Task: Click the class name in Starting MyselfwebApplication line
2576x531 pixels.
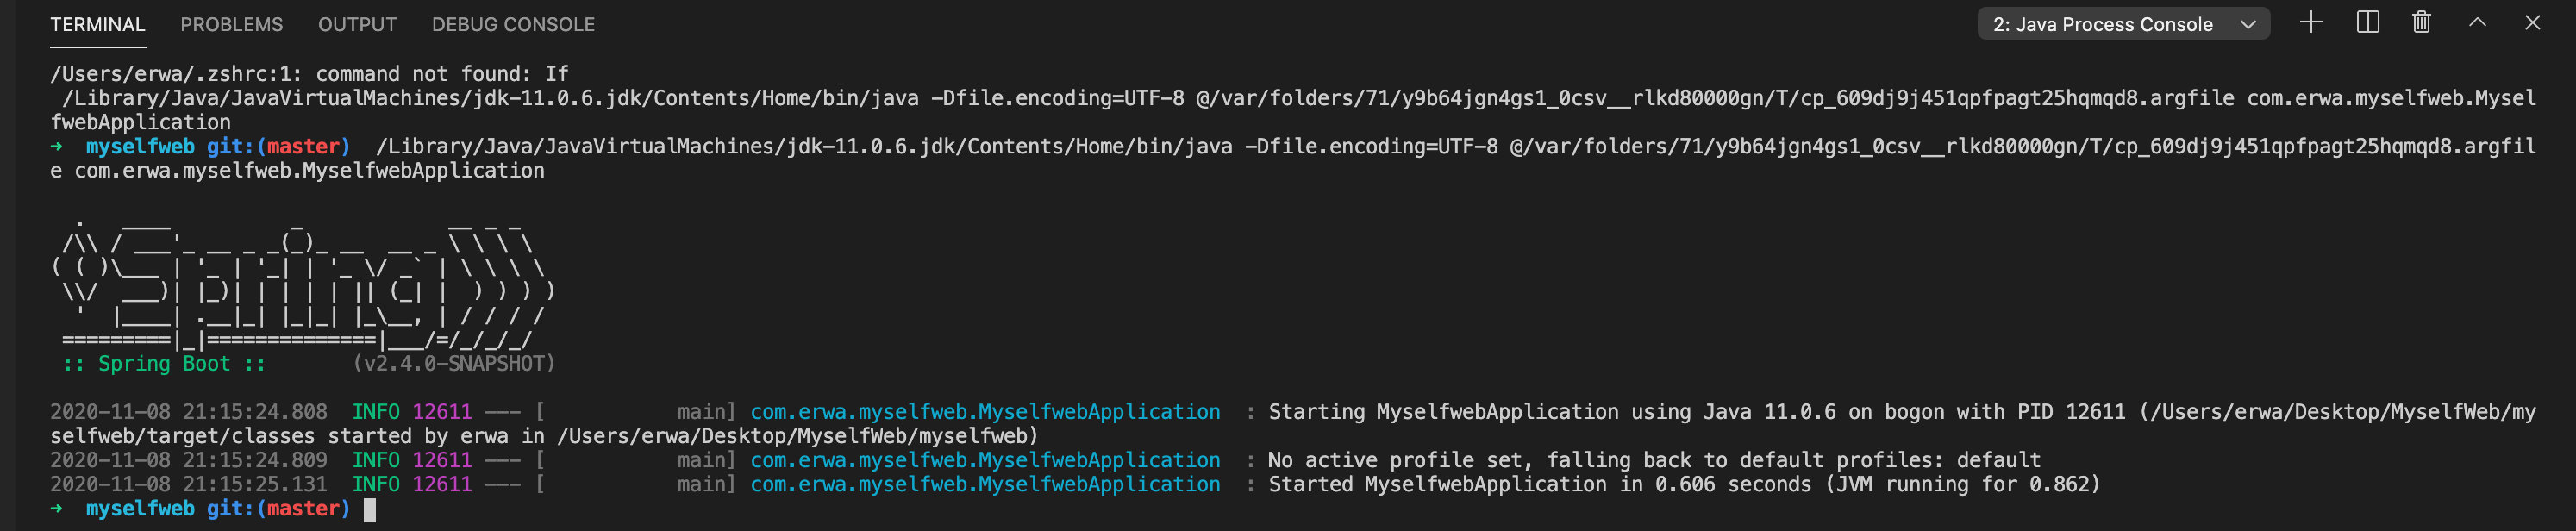Action: tap(985, 412)
